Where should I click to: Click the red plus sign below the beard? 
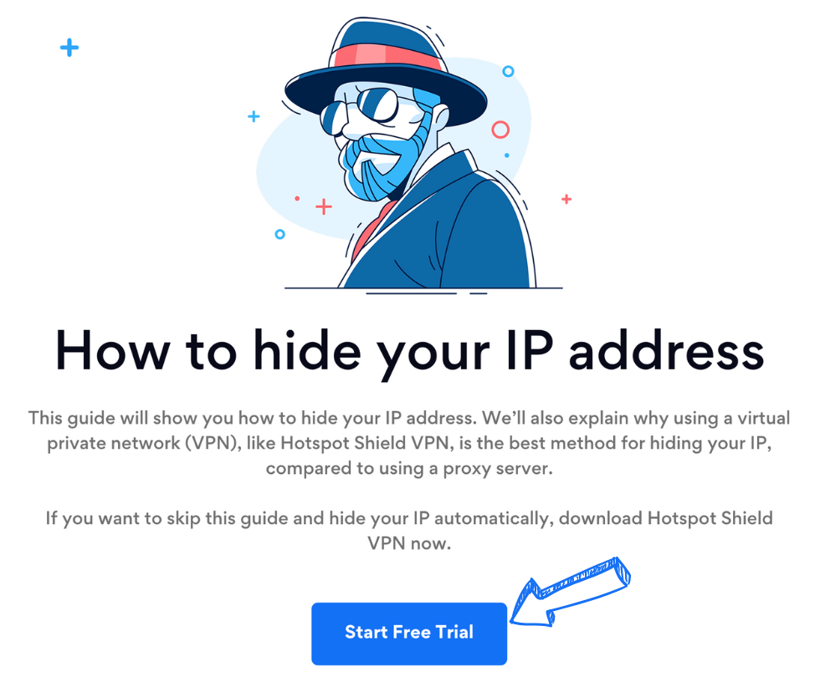pyautogui.click(x=322, y=205)
